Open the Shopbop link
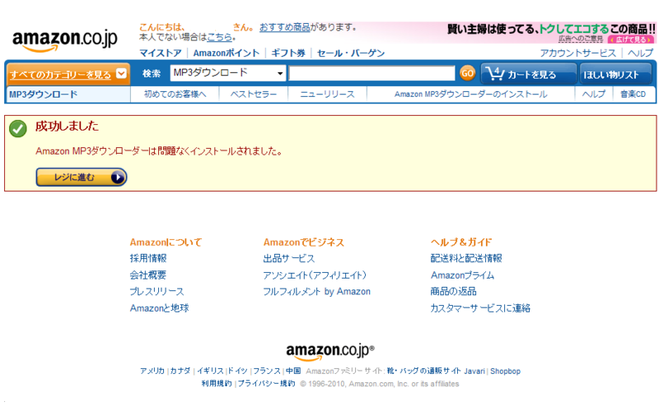Viewport: 659px width, 411px height. pos(505,372)
